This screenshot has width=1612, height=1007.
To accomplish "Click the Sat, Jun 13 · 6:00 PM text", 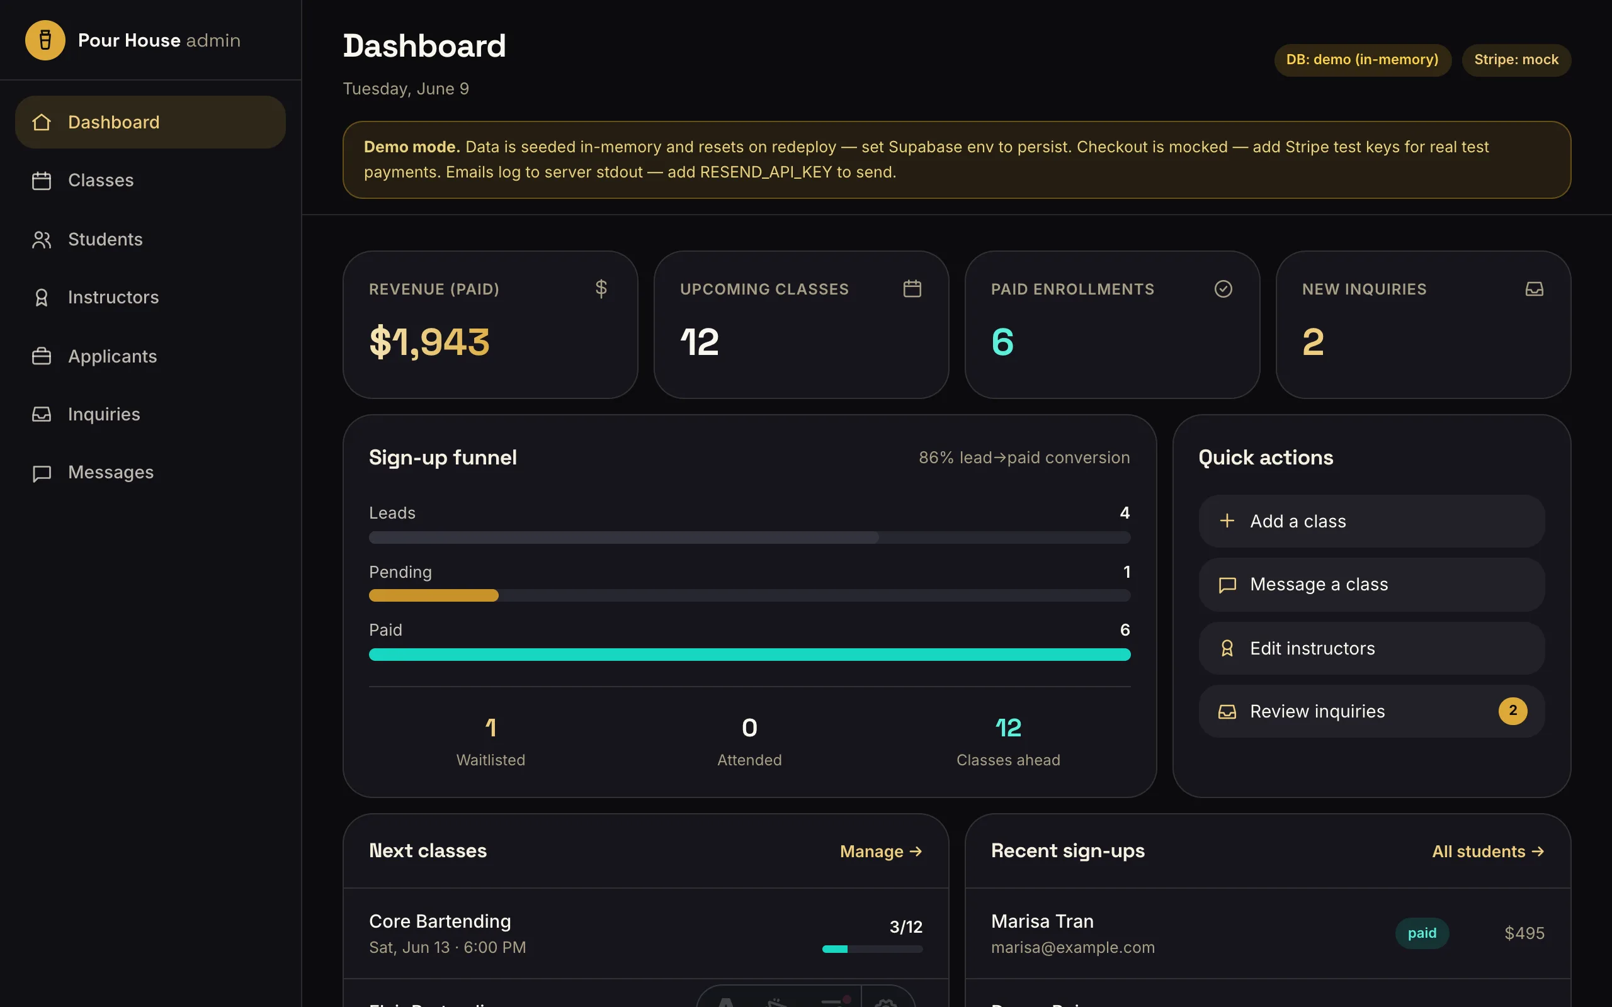I will tap(448, 947).
